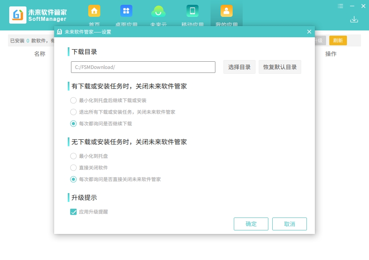Open the 未来云 cloud icon

[158, 11]
